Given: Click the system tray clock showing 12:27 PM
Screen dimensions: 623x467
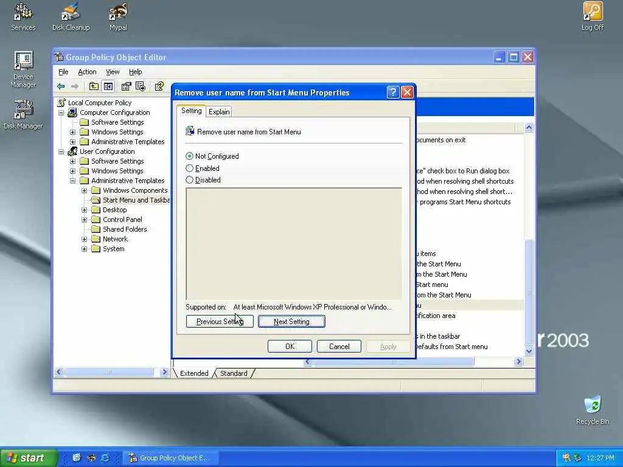Looking at the screenshot, I should tap(600, 458).
